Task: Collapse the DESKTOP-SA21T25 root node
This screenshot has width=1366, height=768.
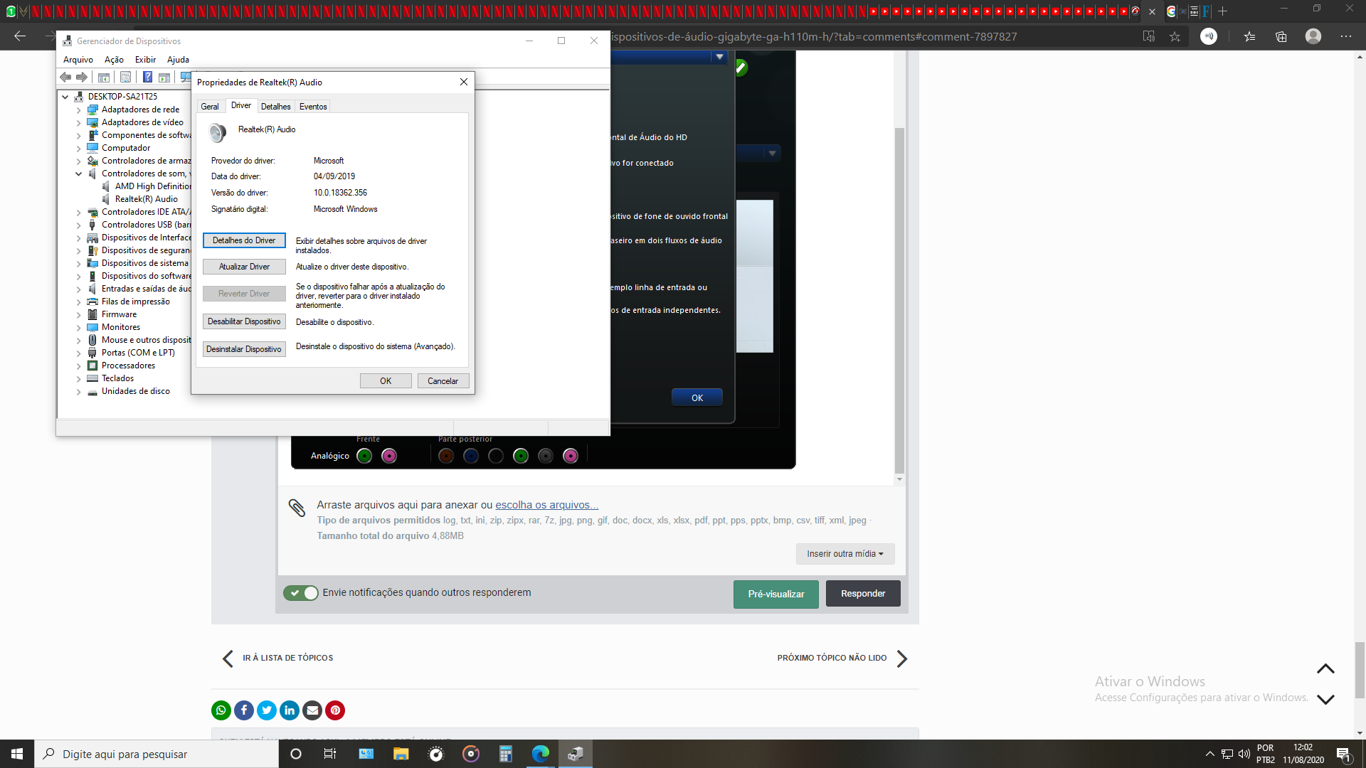Action: [65, 97]
